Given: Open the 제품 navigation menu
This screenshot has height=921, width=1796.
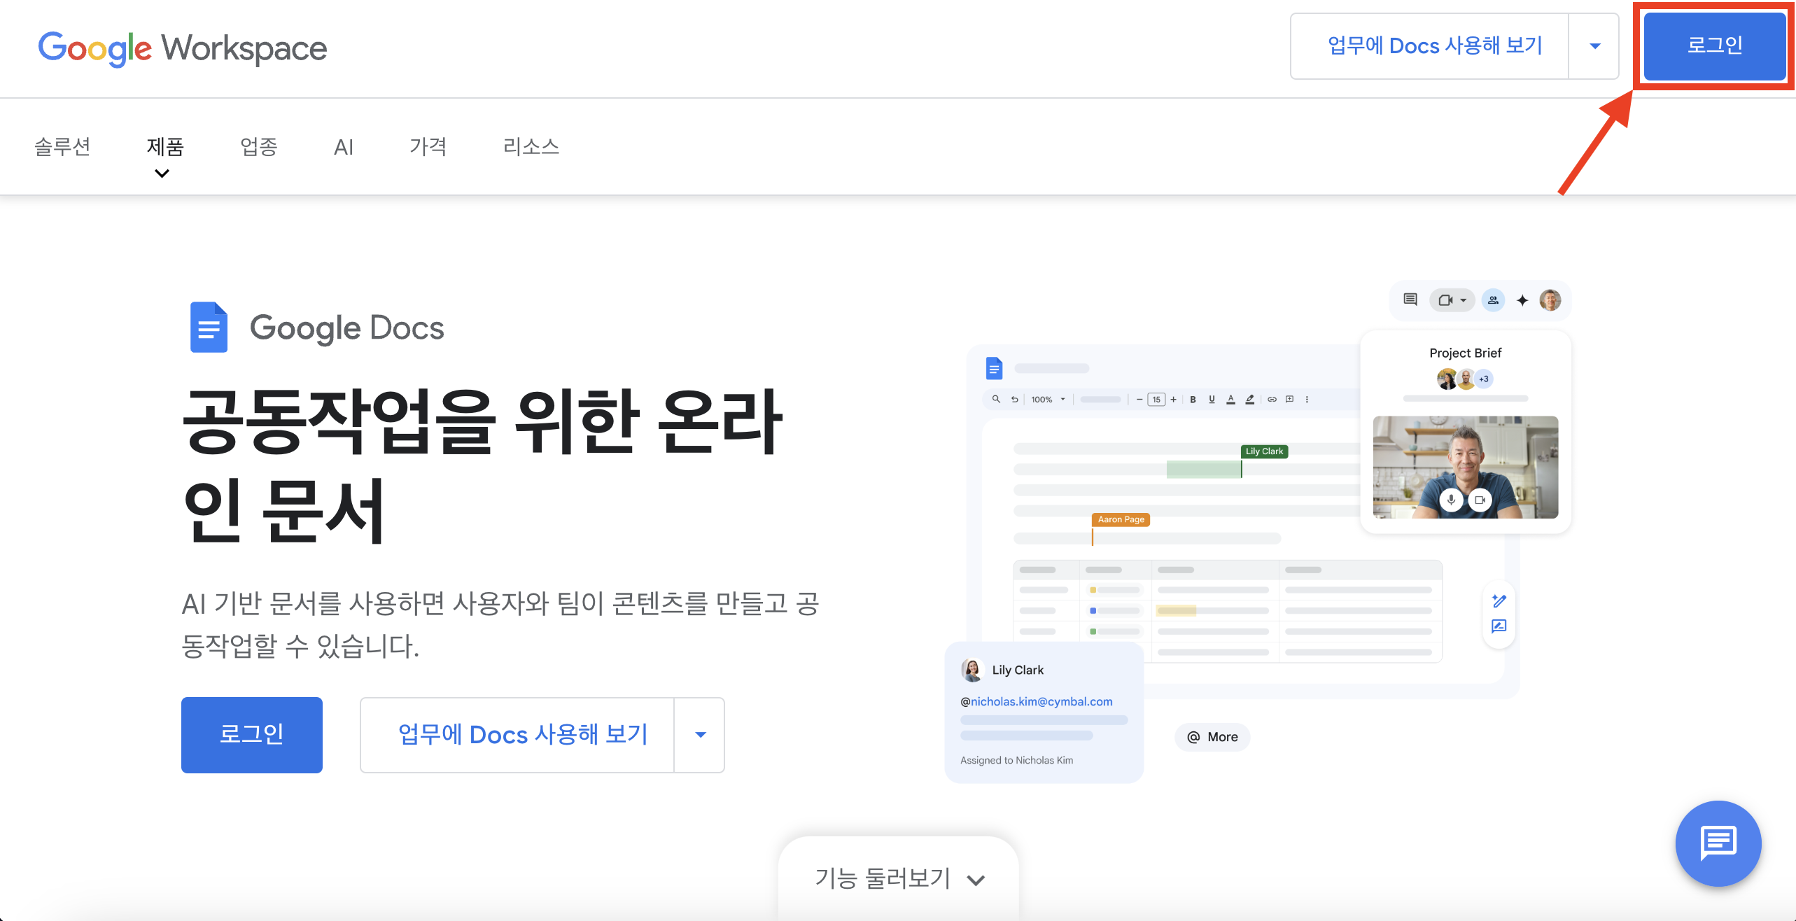Looking at the screenshot, I should pos(165,146).
